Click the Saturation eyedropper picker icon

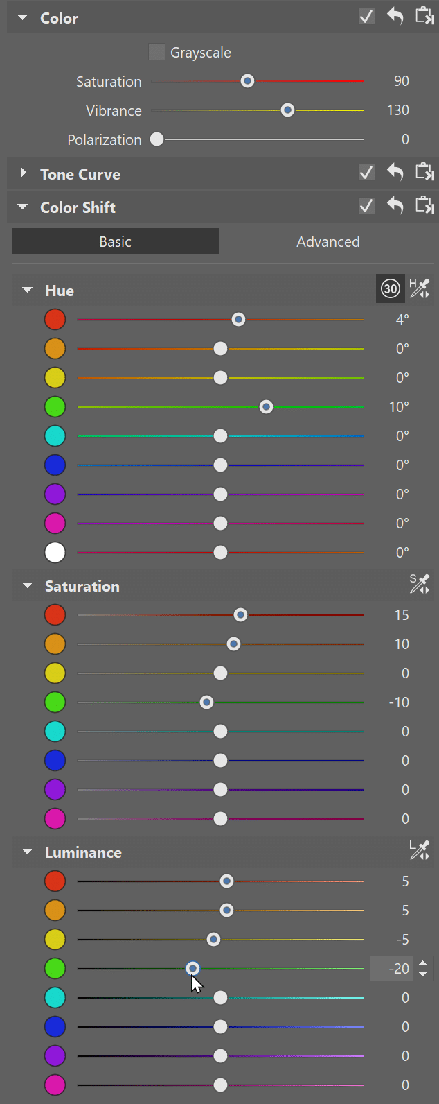coord(420,584)
